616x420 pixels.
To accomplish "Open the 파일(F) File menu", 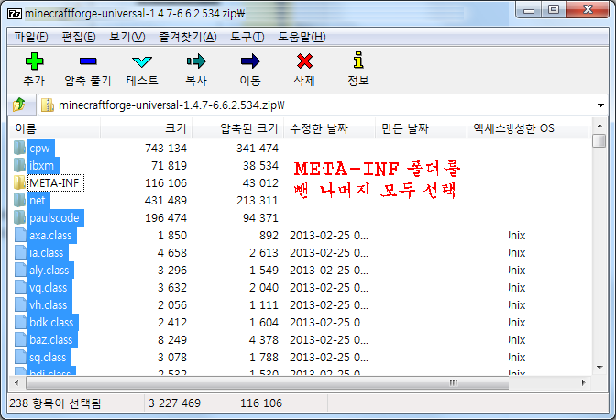I will click(30, 37).
